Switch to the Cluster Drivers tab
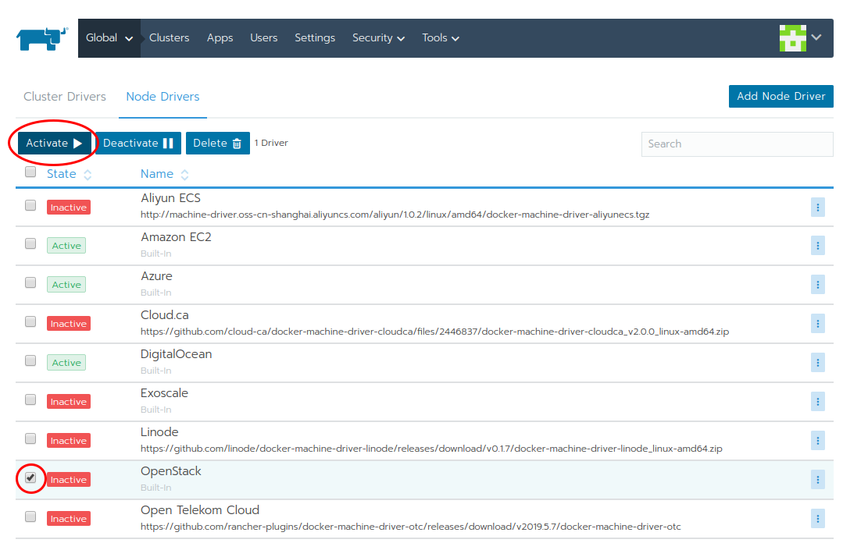This screenshot has height=543, width=843. (64, 96)
